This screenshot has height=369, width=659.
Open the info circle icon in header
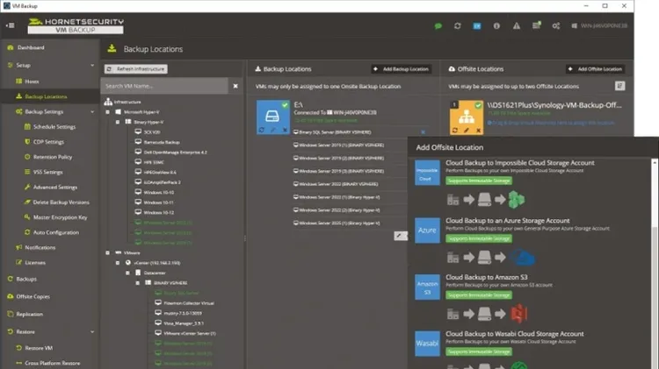pos(496,25)
